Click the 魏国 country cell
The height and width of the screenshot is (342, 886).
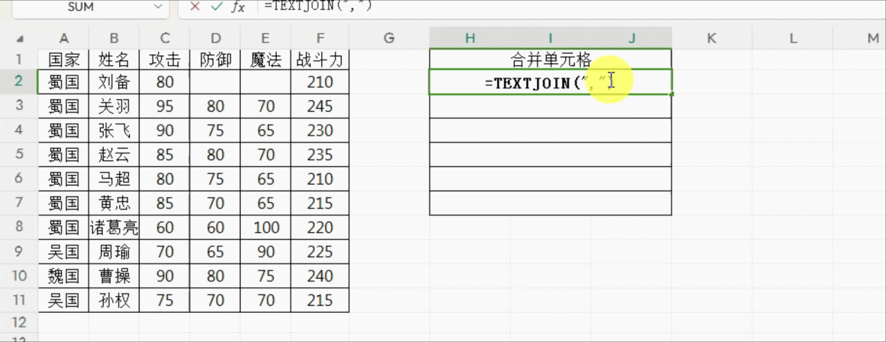(x=63, y=276)
